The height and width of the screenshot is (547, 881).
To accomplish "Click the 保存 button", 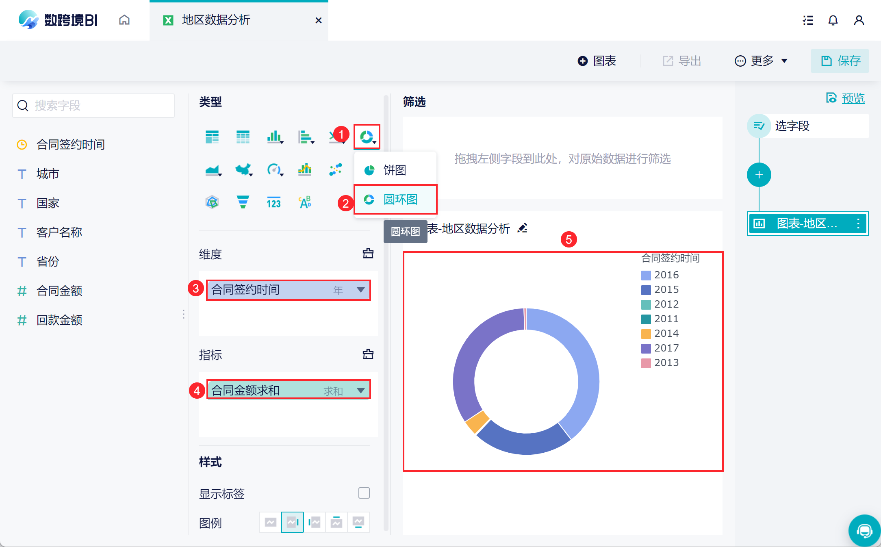I will (x=840, y=61).
